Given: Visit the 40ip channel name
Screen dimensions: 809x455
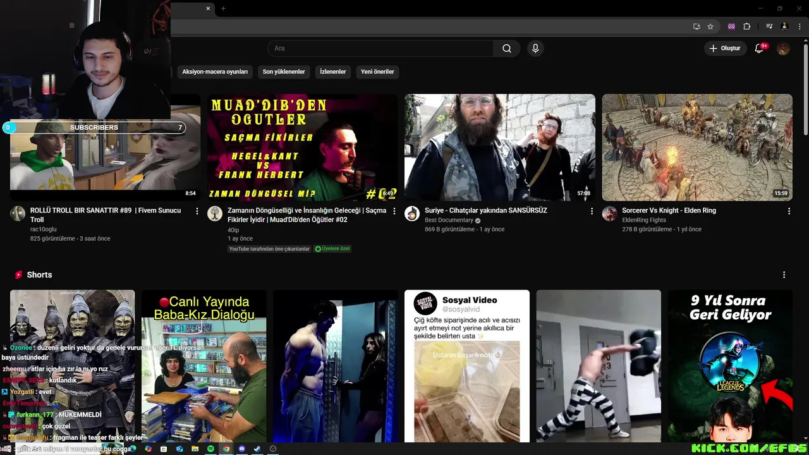Looking at the screenshot, I should coord(233,229).
